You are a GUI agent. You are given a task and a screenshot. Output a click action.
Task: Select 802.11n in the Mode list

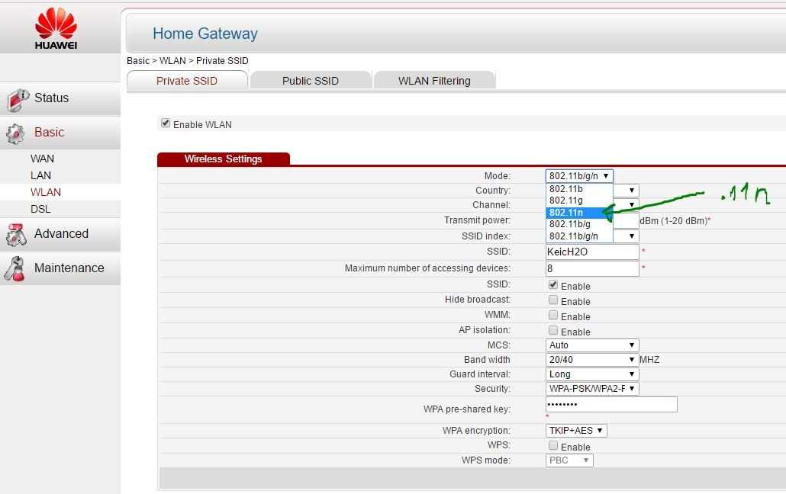(579, 213)
